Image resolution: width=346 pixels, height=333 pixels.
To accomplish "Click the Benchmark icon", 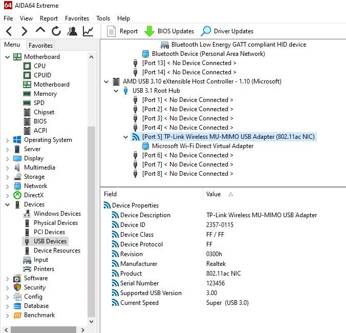I will [x=17, y=315].
